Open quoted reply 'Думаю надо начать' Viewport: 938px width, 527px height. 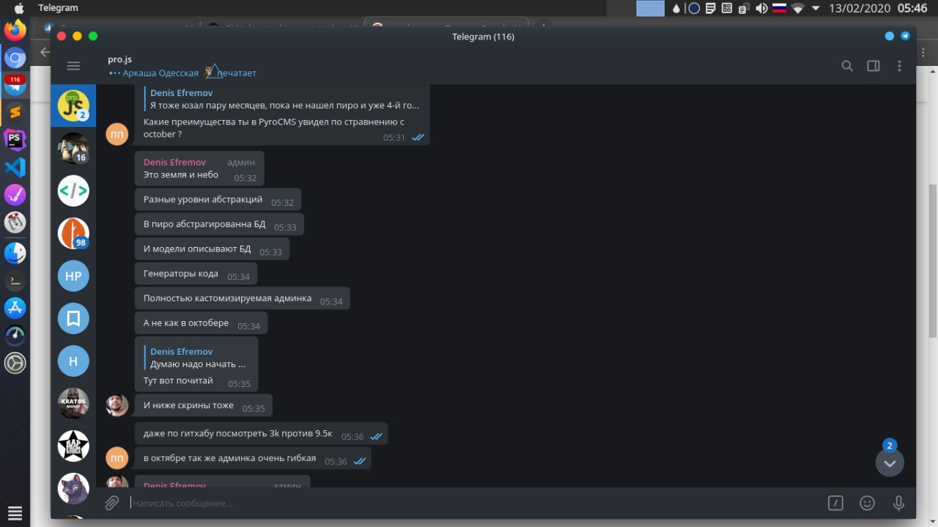pyautogui.click(x=196, y=358)
